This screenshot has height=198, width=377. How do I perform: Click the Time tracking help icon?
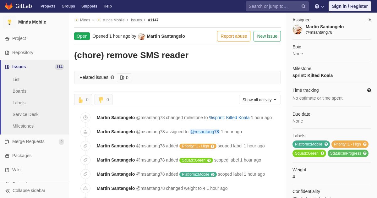pos(369,90)
